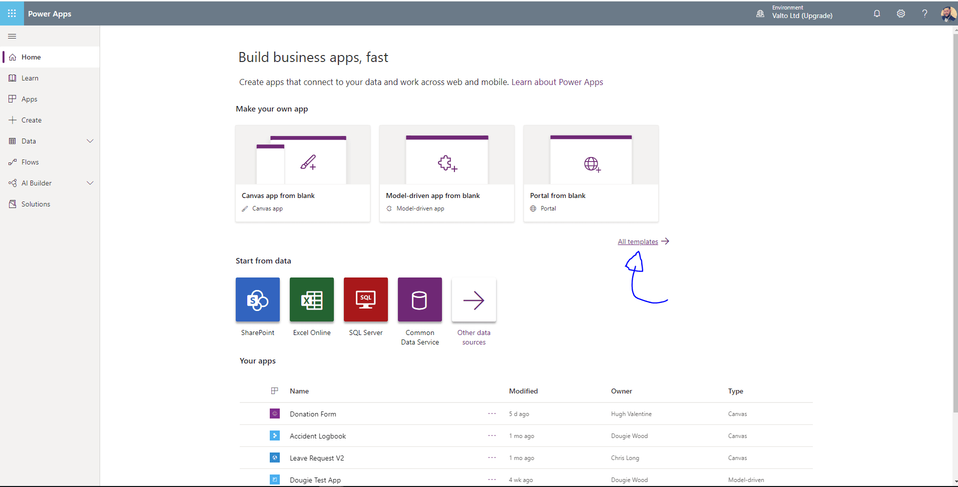
Task: Click the Dougie Test App icon
Action: (x=275, y=479)
